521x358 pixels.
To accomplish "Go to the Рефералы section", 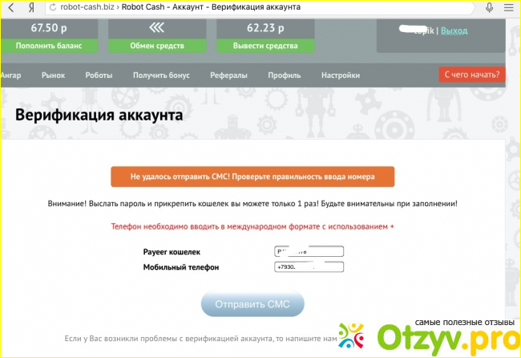I will pos(228,75).
